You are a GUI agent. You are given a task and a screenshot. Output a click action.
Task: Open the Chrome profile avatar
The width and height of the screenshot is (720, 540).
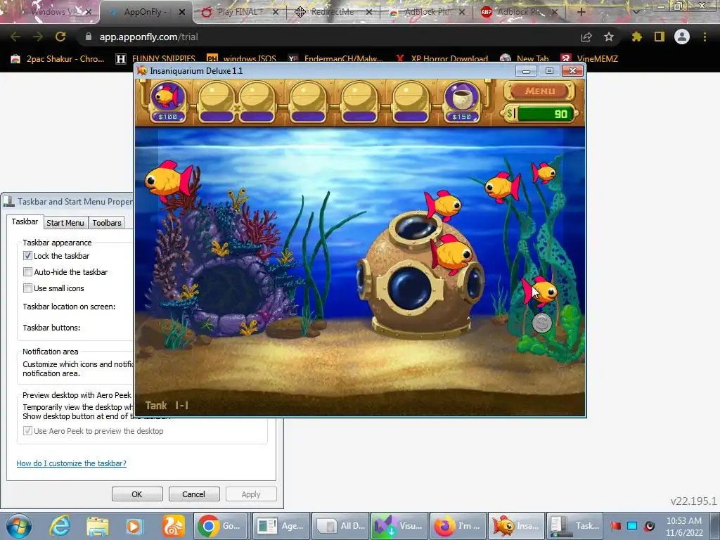(682, 37)
